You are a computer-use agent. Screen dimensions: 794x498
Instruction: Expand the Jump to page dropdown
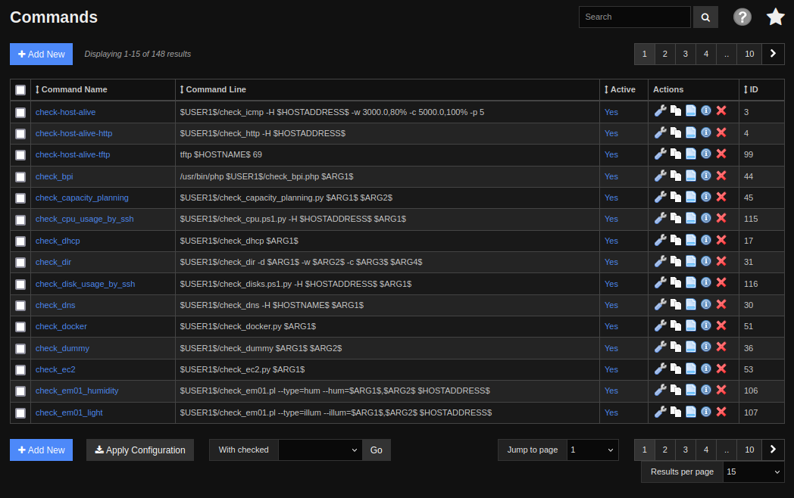coord(592,450)
